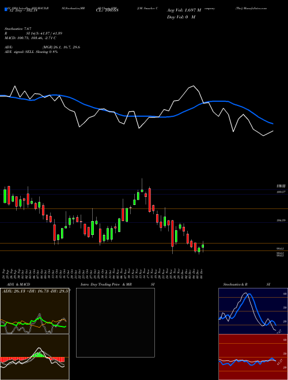Image resolution: width=288 pixels, height=380 pixels.
Task: Open the MACD histogram mini chart
Action: (x=35, y=357)
